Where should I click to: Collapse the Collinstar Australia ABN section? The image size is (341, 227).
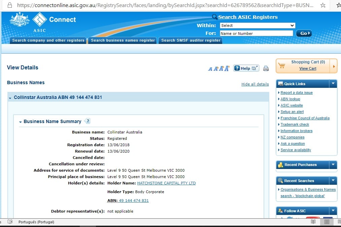point(10,98)
